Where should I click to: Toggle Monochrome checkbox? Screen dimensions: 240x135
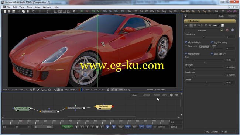click(186, 53)
